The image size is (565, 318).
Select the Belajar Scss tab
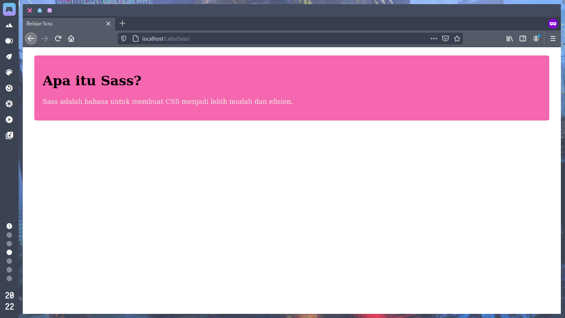pyautogui.click(x=69, y=24)
